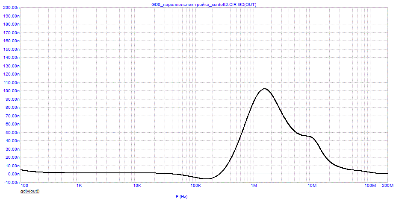Viewport: 399px width, 204px height.
Task: Click the -10.00n y-axis value
Action: (12, 182)
